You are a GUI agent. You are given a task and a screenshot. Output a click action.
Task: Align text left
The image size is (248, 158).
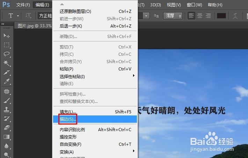point(191,15)
